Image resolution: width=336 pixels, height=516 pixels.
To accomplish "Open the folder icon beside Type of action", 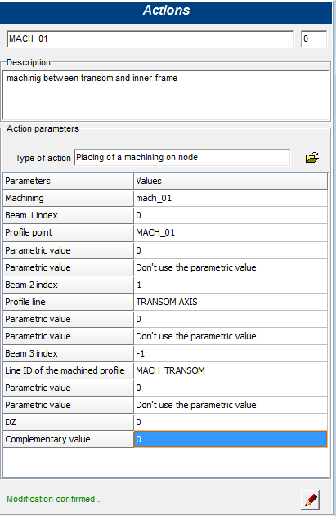I will coord(311,158).
